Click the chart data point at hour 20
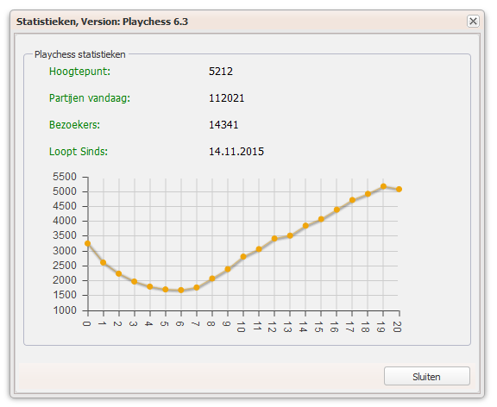497x407 pixels. [x=399, y=189]
